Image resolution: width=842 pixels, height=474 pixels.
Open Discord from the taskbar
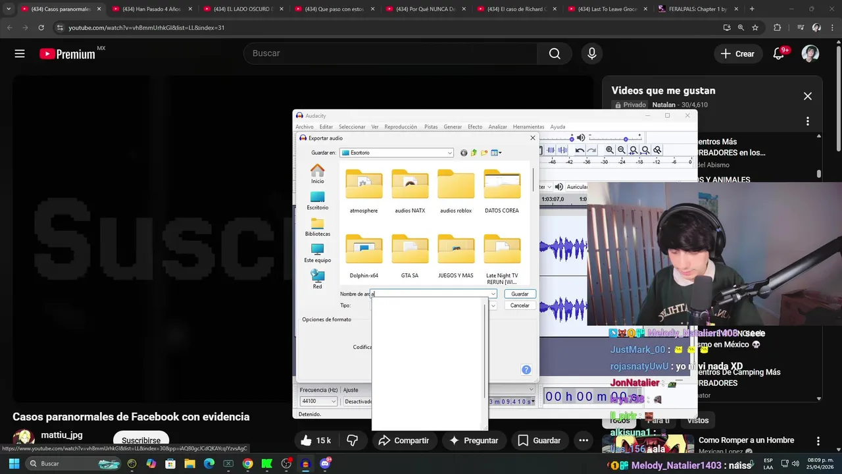coord(324,463)
